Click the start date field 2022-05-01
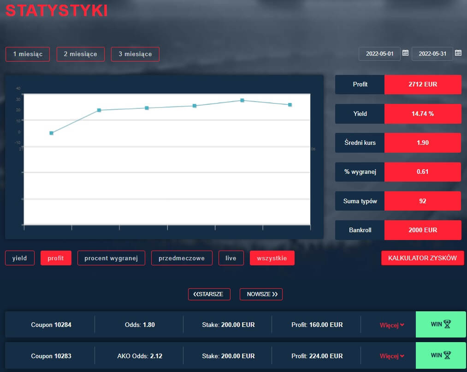467x372 pixels. point(380,54)
